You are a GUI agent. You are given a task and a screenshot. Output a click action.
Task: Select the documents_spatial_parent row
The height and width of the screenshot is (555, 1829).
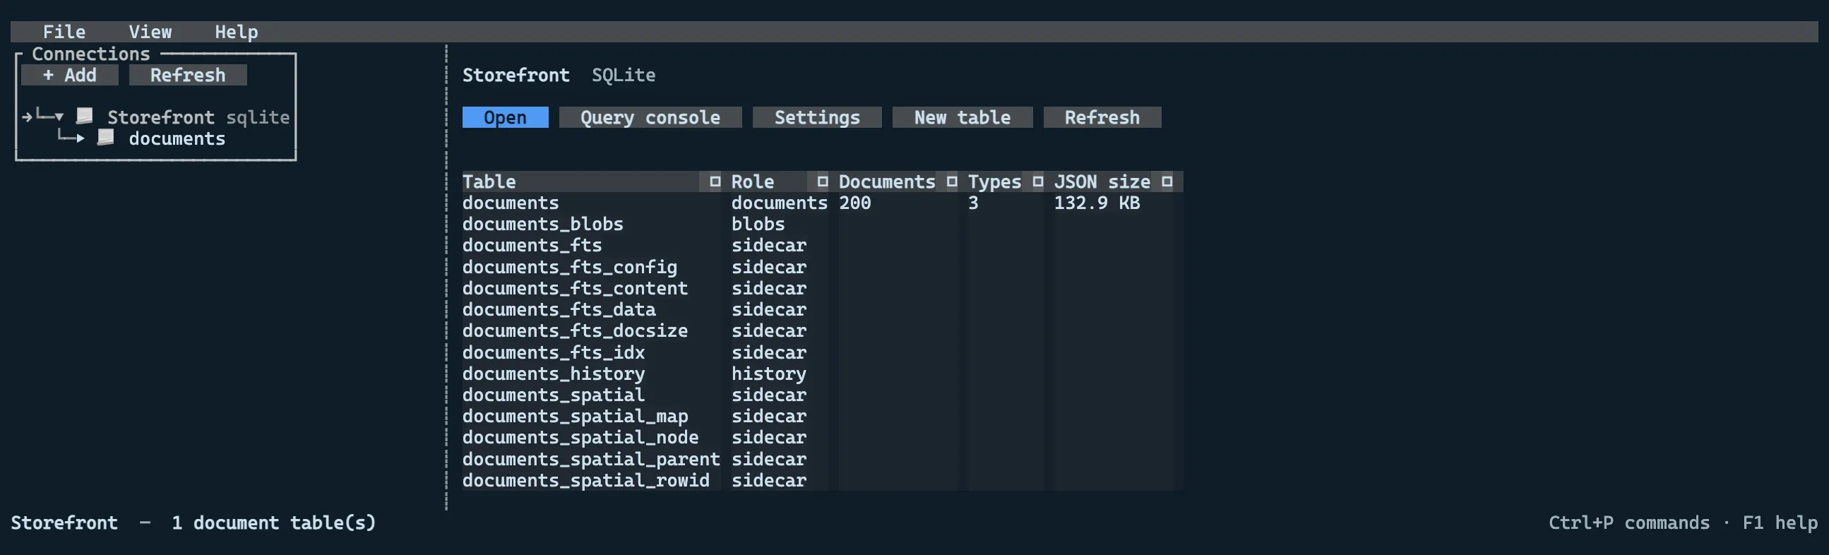click(x=822, y=460)
